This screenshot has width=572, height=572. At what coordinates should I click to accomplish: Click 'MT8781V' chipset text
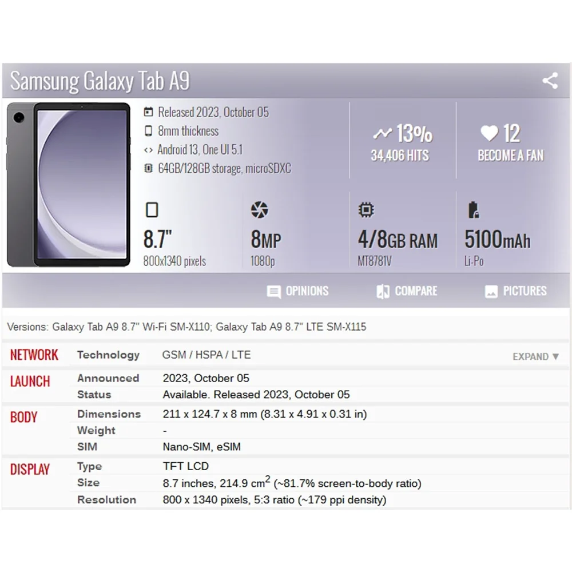click(375, 261)
